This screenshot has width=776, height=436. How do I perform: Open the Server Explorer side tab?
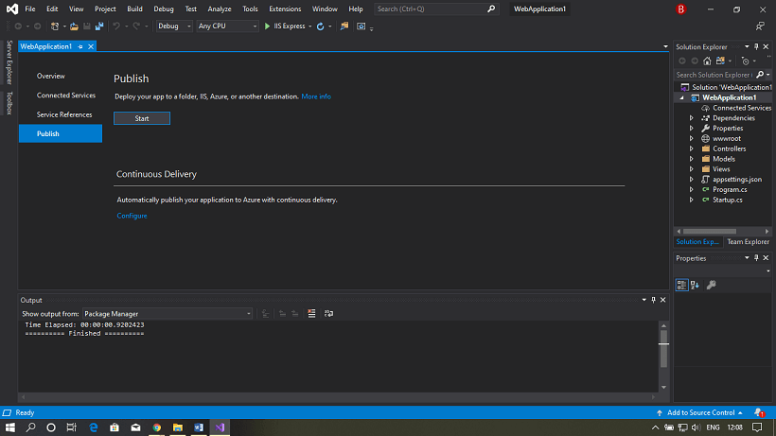[9, 62]
